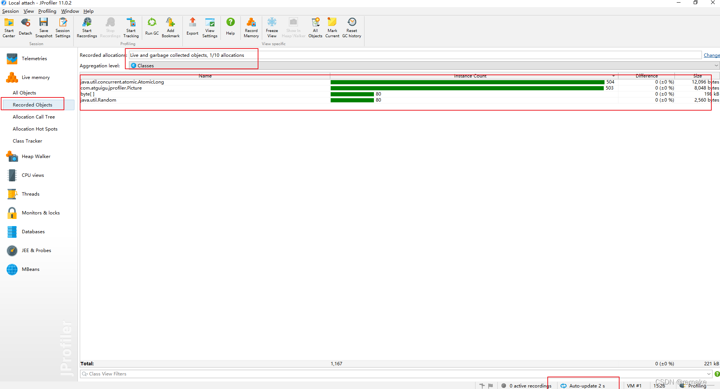720x389 pixels.
Task: Toggle Freeze View
Action: tap(272, 27)
